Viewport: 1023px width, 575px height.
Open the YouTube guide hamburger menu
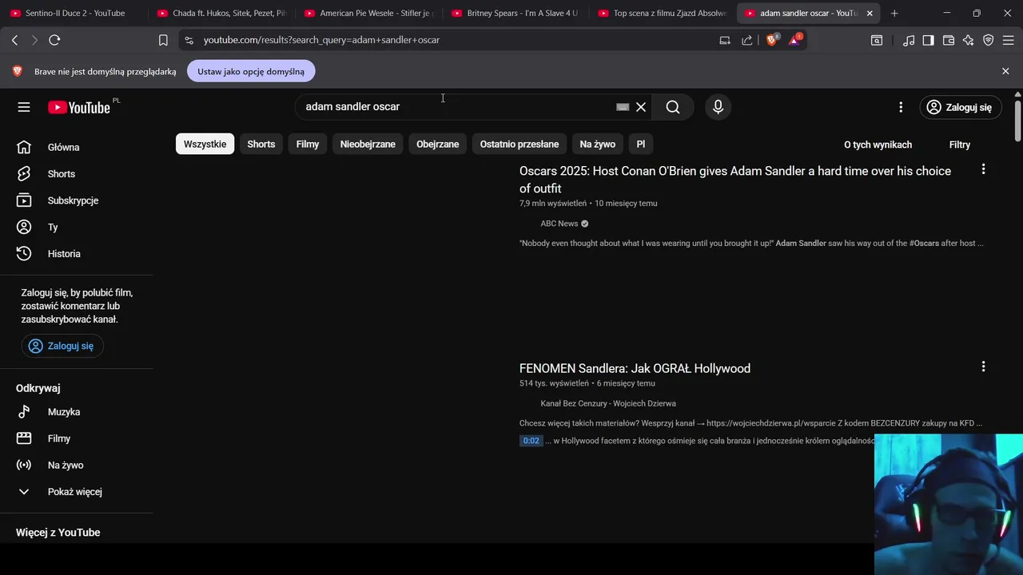pos(24,107)
